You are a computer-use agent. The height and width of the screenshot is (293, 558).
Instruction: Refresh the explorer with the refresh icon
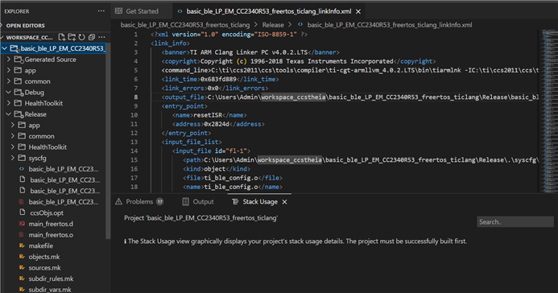tap(82, 37)
